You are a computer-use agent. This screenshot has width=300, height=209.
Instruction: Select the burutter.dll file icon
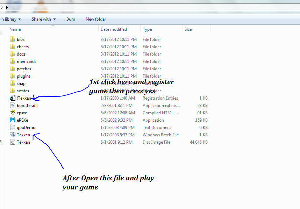click(x=13, y=105)
